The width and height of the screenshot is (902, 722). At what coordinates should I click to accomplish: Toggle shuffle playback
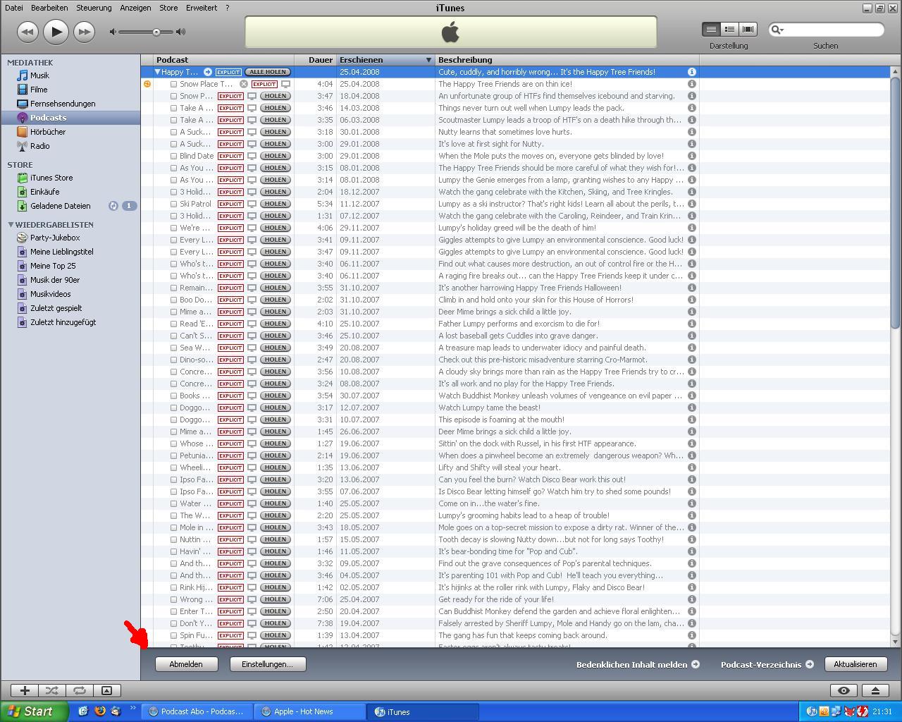(x=52, y=691)
